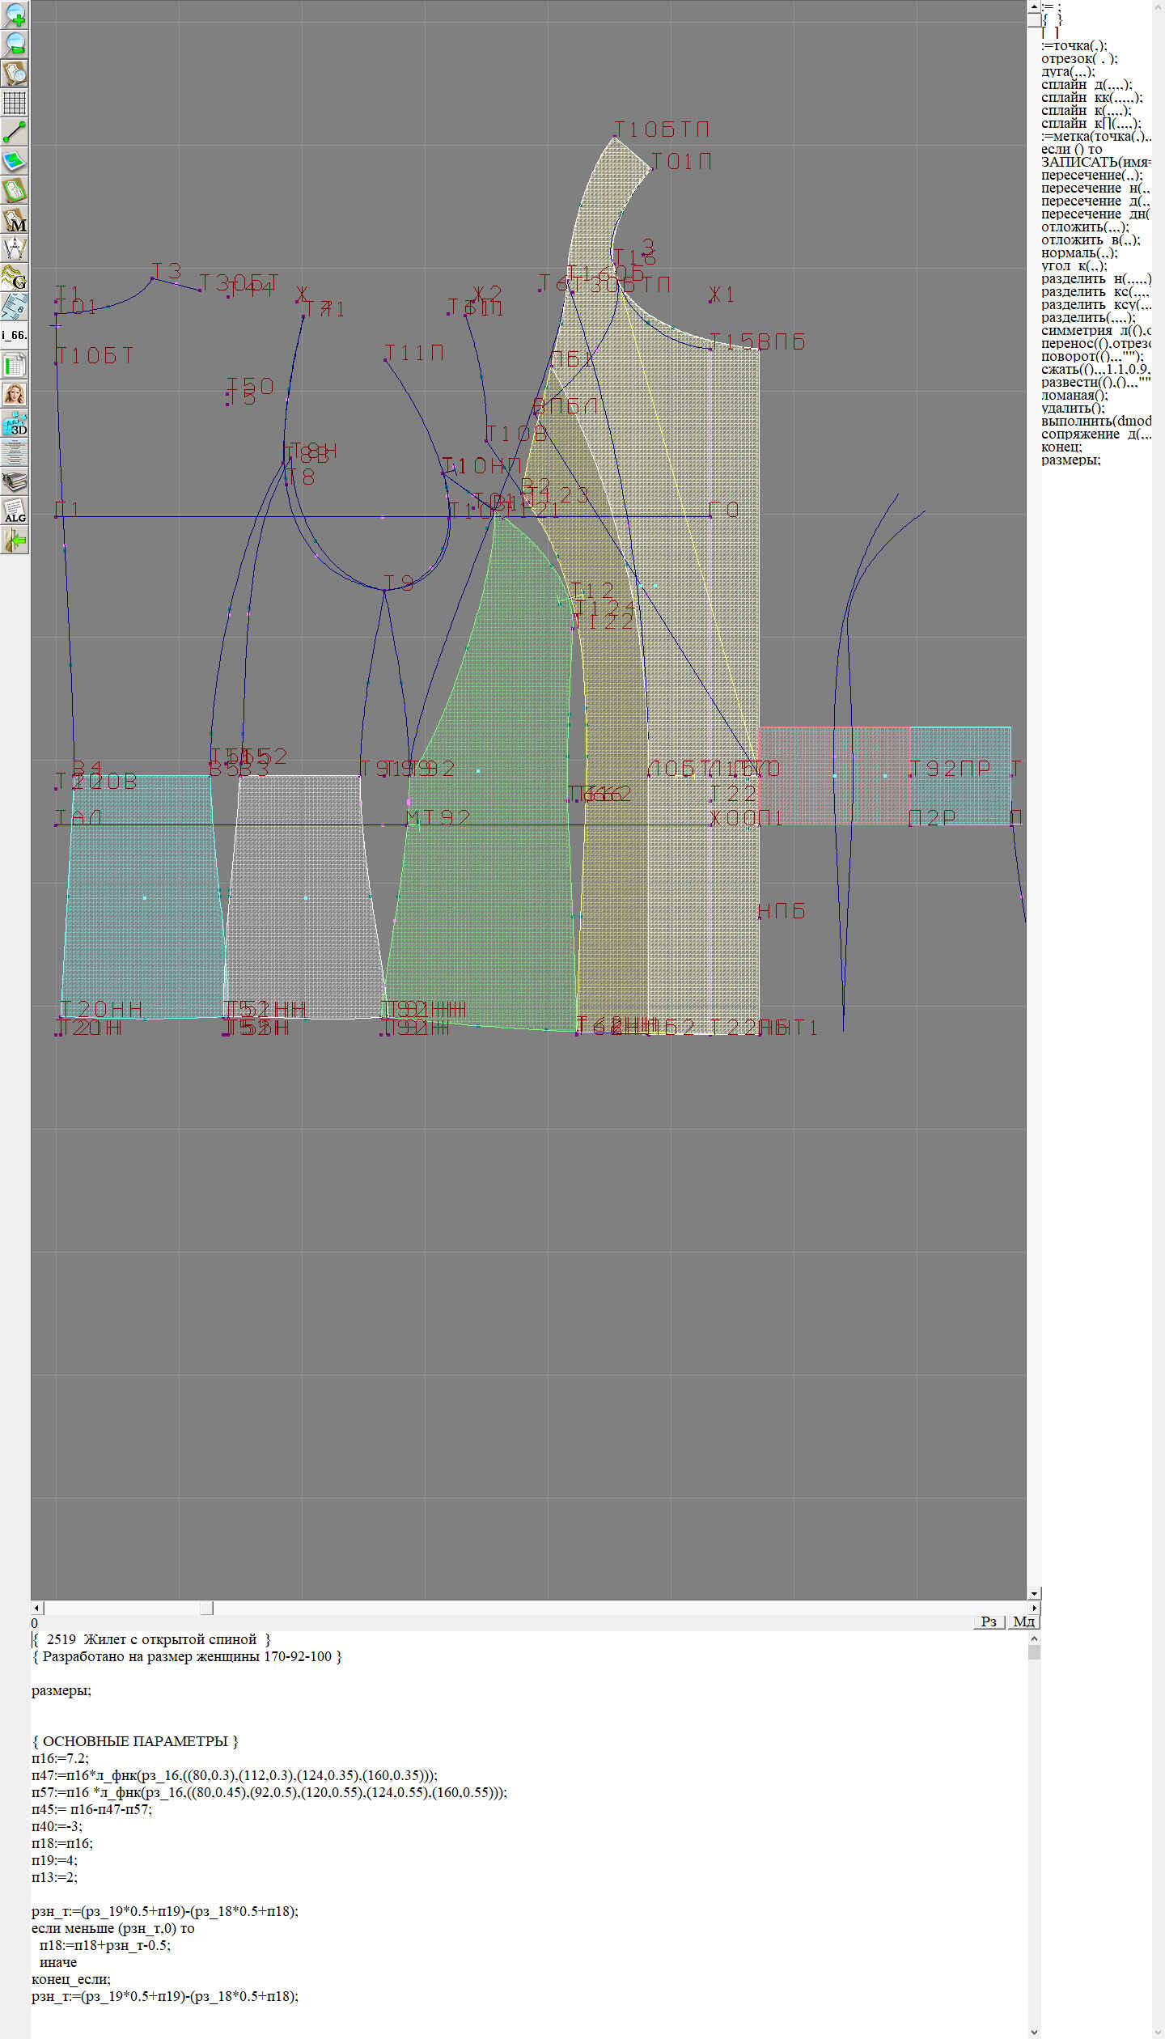The width and height of the screenshot is (1165, 2039).
Task: Select the line segment tool icon
Action: (15, 132)
